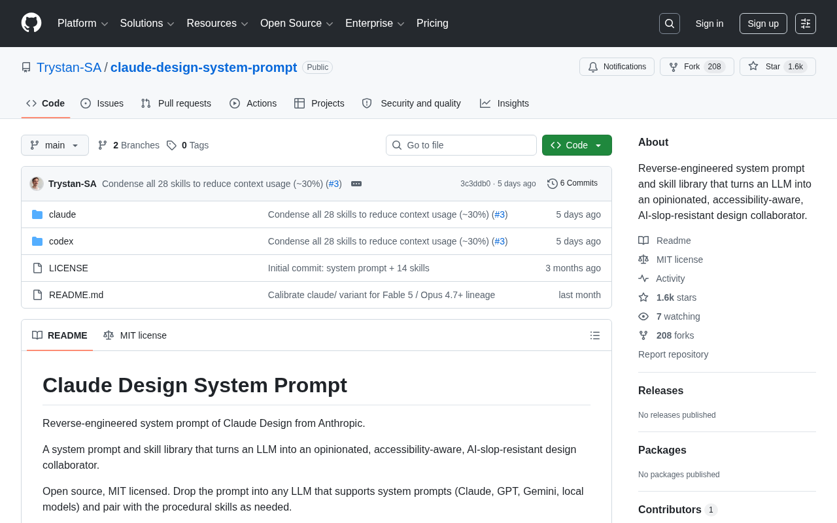Screen dimensions: 837x523
Task: Focus the Go to file search field
Action: (461, 145)
